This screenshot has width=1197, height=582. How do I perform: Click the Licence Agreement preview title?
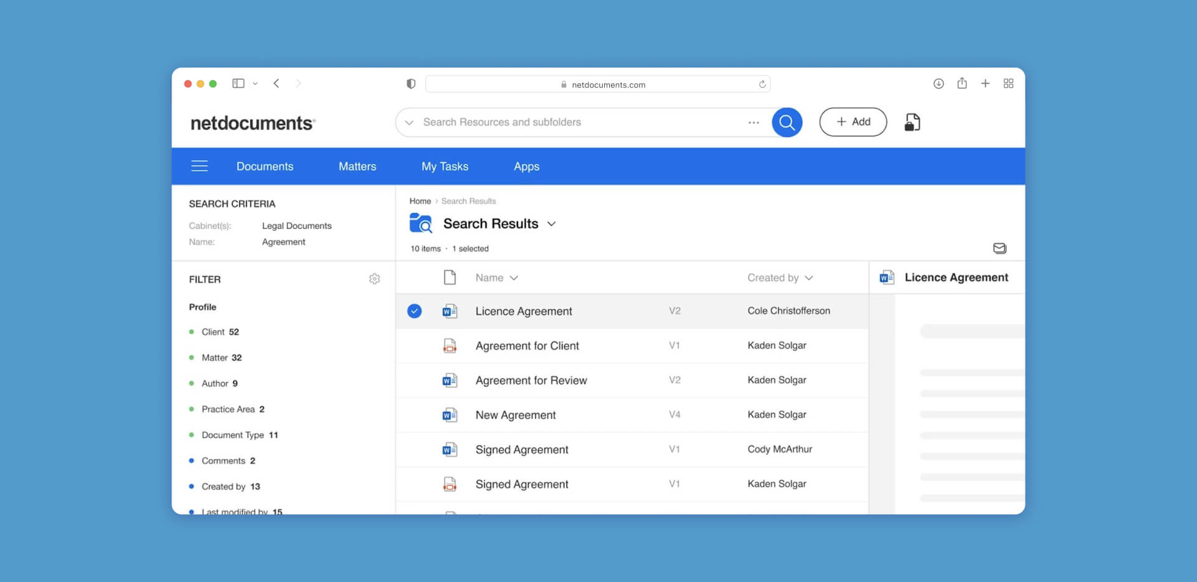[956, 277]
